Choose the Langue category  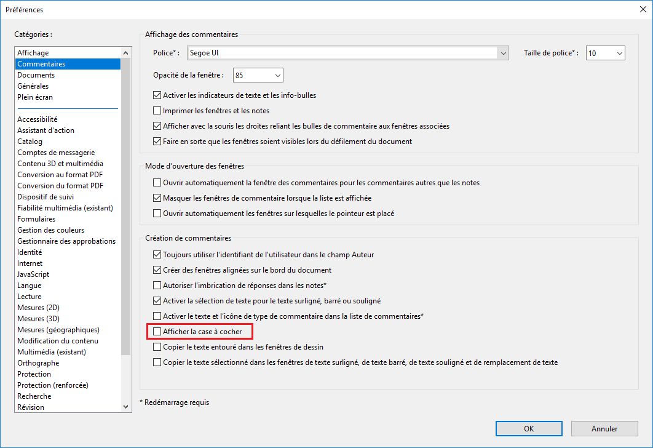click(68, 286)
